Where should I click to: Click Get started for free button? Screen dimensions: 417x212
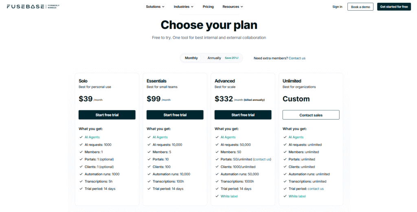394,7
